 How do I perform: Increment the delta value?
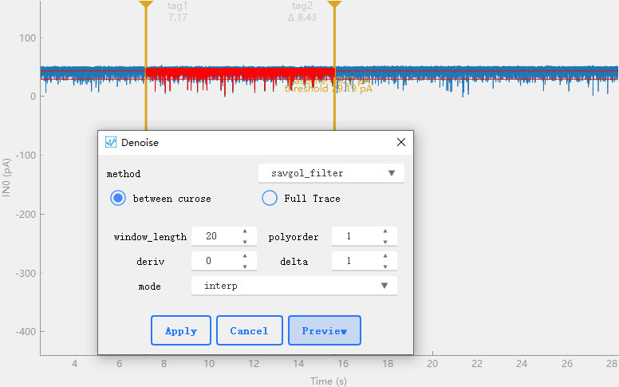coord(385,256)
